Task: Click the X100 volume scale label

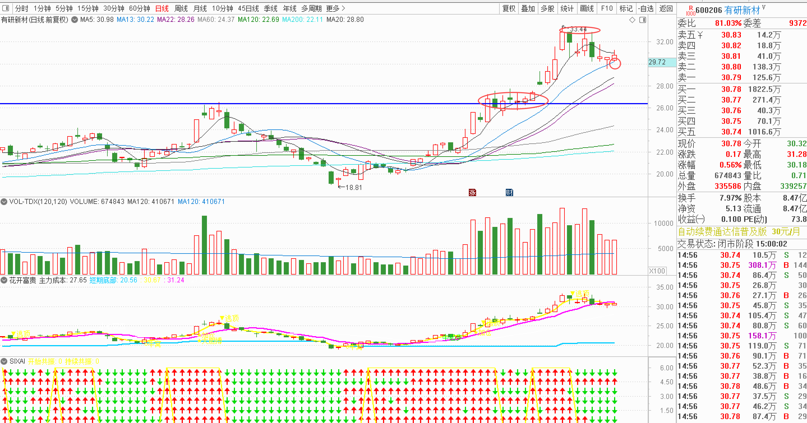Action: 657,271
